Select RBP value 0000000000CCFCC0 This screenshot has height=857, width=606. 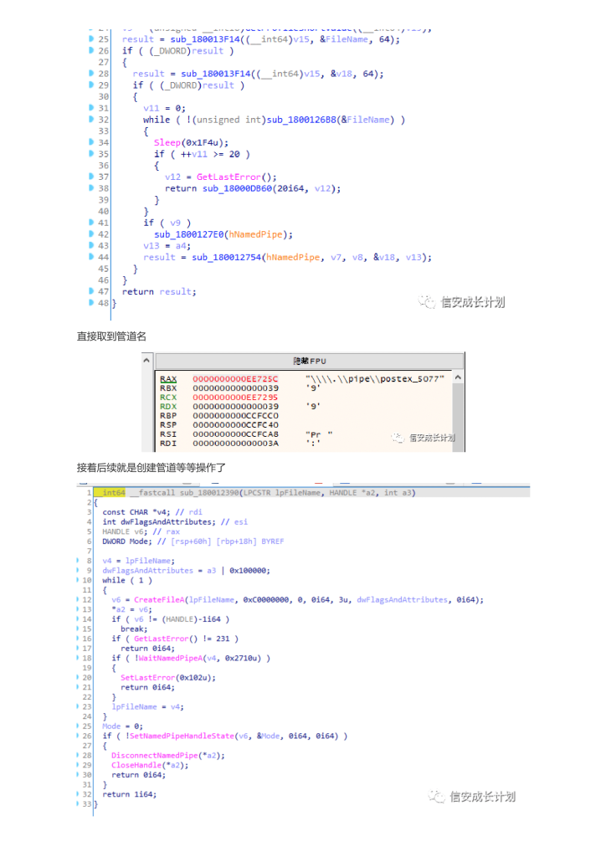(x=235, y=416)
